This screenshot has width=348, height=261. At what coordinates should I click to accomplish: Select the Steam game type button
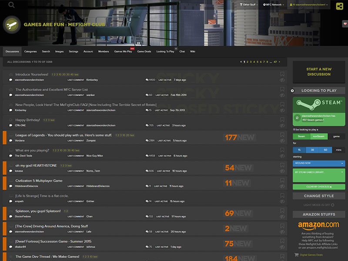[301, 137]
